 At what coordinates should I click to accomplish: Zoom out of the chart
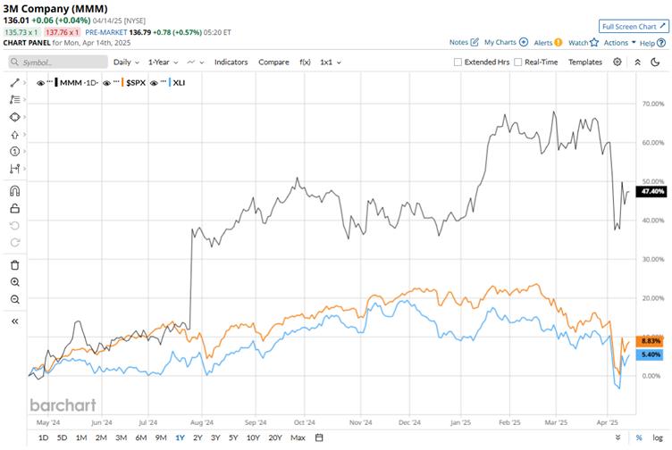pyautogui.click(x=14, y=299)
